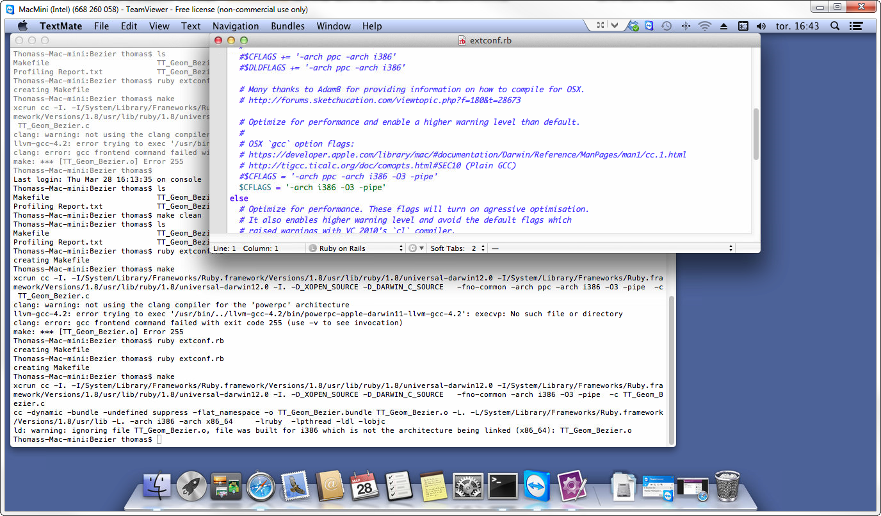Open yellow Notes pad in Dock
This screenshot has width=881, height=516.
pos(433,486)
